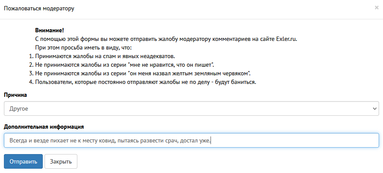Click the chevron arrow of the reason selector
Screen dimensions: 383x173
pyautogui.click(x=374, y=109)
